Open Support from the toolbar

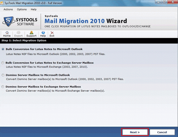pyautogui.click(x=31, y=34)
